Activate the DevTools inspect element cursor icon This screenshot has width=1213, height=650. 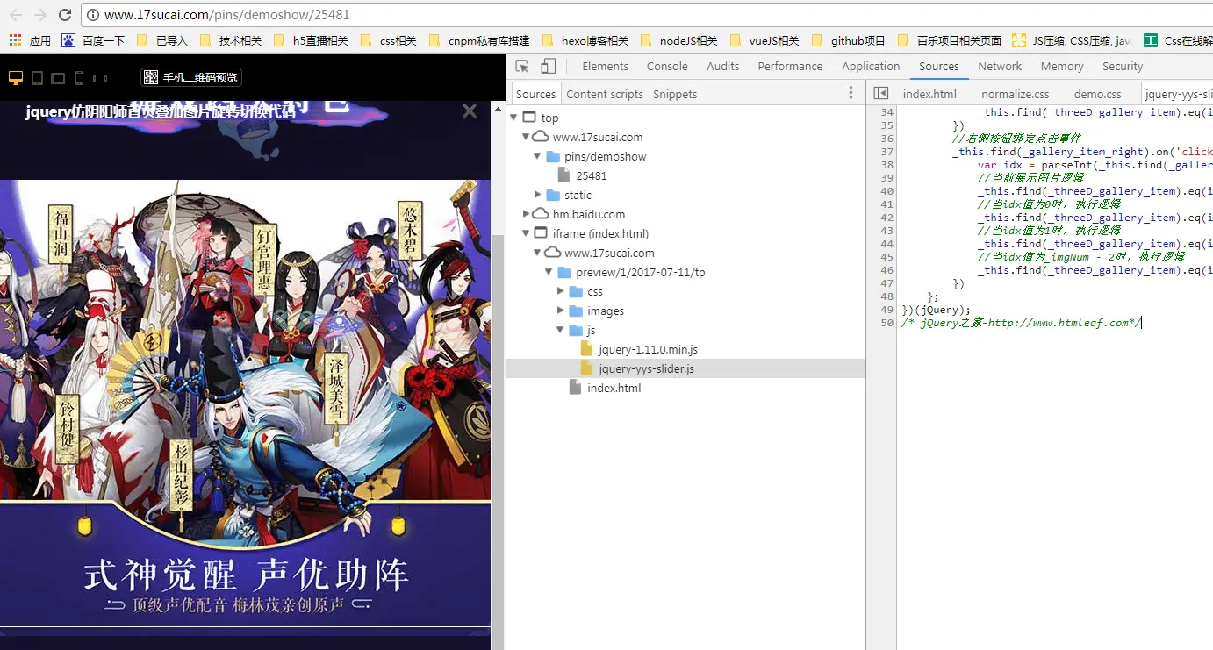[522, 66]
